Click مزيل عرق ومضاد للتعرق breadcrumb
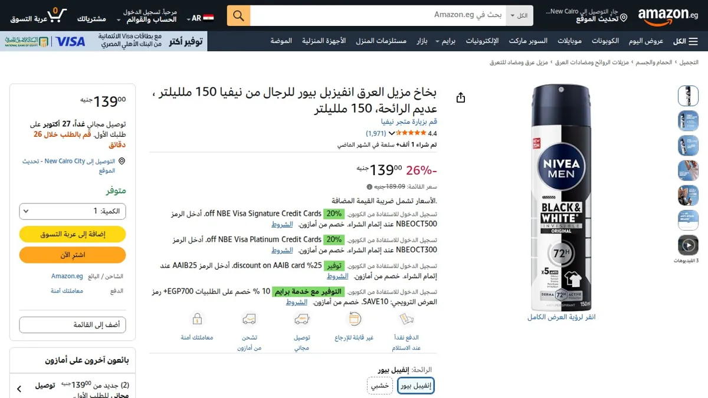708x398 pixels. tap(519, 62)
